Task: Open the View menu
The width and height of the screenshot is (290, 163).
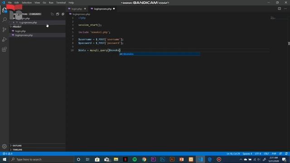Action: coord(37,3)
